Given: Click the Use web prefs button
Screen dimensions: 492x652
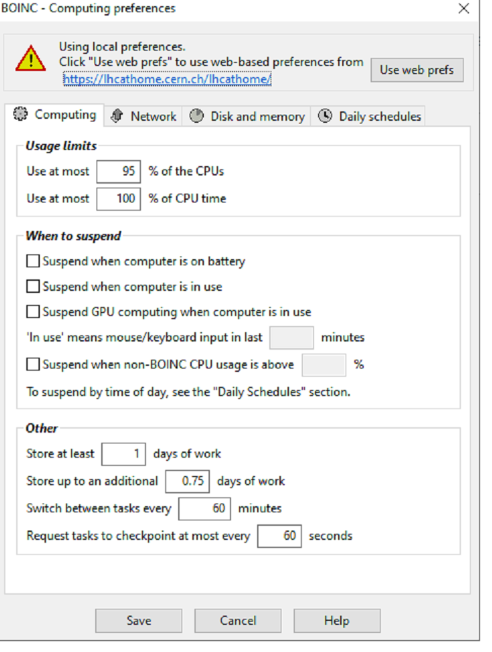Looking at the screenshot, I should click(416, 70).
